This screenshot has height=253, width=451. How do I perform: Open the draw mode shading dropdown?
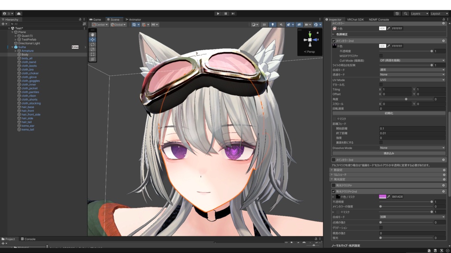255,25
